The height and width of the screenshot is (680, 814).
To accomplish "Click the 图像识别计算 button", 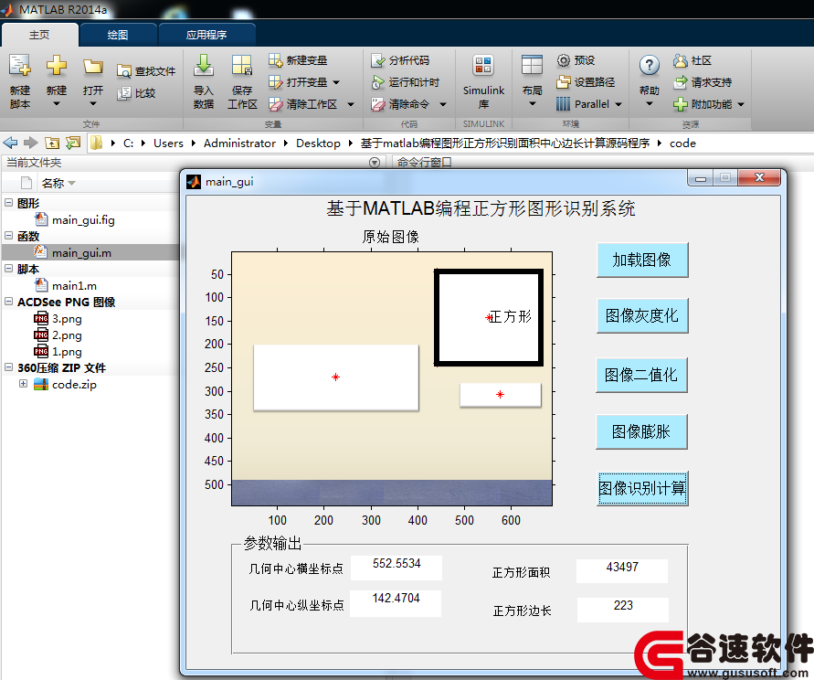I will (642, 488).
